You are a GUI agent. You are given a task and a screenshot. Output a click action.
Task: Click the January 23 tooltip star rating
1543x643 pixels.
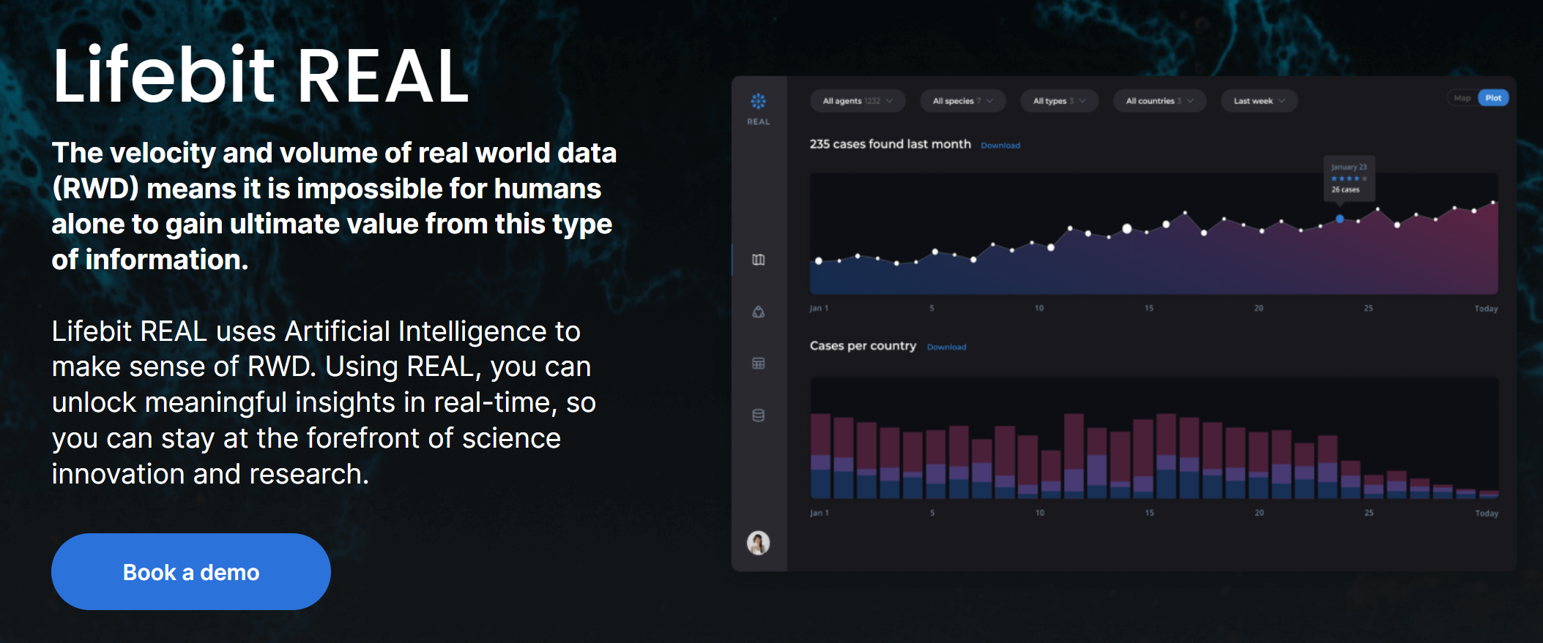(x=1349, y=178)
